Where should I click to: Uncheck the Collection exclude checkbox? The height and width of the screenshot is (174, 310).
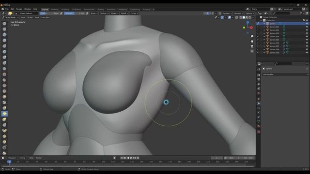[304, 20]
